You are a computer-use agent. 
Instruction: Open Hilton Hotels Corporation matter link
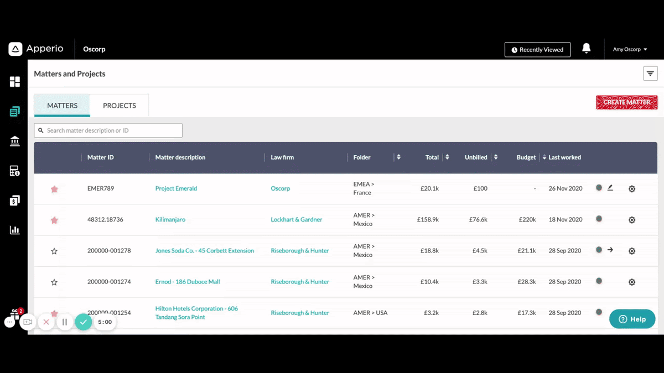(x=196, y=313)
